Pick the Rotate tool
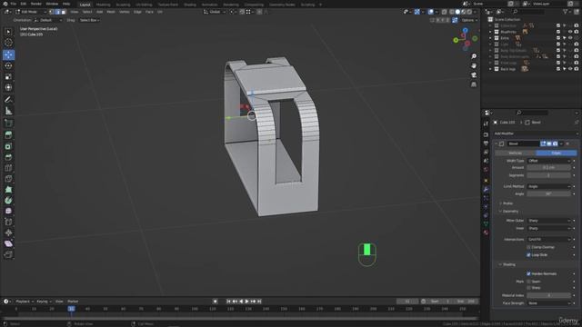Image resolution: width=582 pixels, height=327 pixels. [x=8, y=65]
